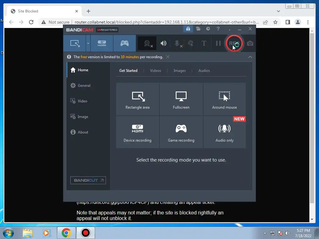
Task: Switch to Chrome from taskbar
Action: tap(66, 233)
